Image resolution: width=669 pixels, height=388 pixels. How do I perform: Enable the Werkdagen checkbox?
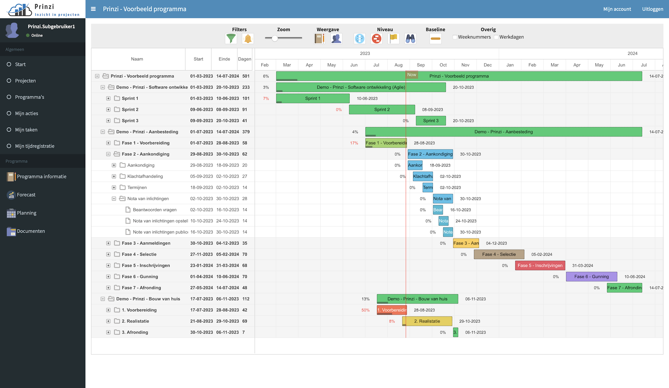(496, 37)
